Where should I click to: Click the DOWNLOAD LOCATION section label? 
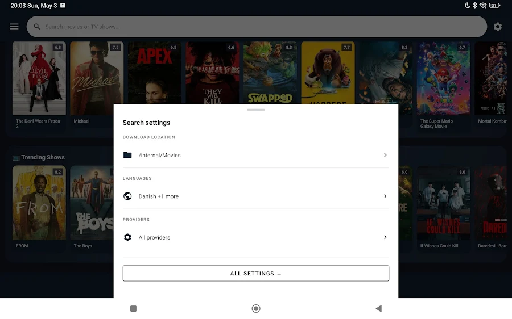click(149, 137)
